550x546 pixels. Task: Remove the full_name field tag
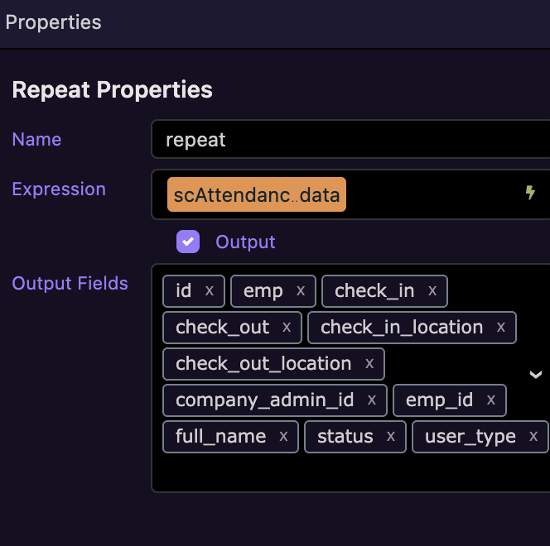[284, 437]
